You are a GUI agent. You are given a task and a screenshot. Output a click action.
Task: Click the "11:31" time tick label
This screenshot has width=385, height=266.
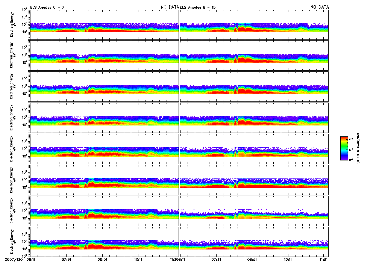click(324, 259)
